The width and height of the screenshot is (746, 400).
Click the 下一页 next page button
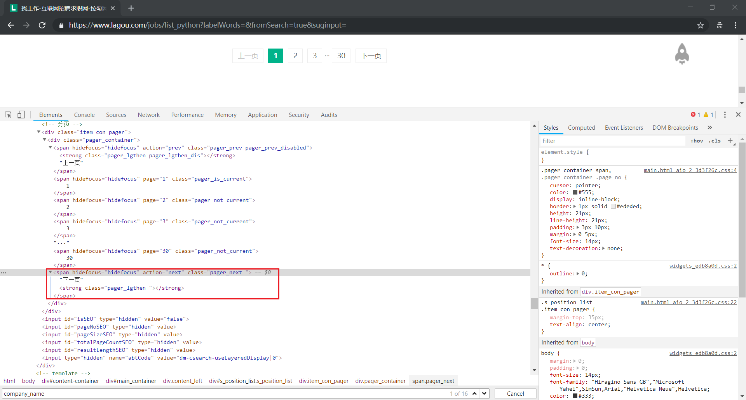[x=371, y=56]
